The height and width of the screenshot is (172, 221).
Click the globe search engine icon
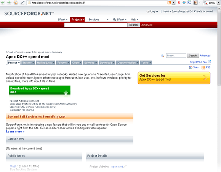184,2
